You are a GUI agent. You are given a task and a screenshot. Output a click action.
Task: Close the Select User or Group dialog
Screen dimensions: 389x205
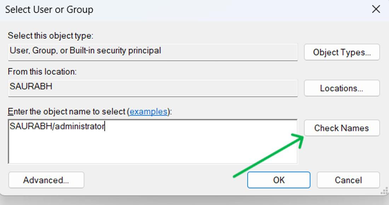point(376,9)
